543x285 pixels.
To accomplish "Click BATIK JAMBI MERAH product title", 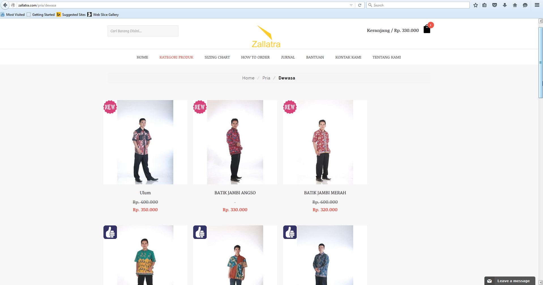I will tap(325, 193).
